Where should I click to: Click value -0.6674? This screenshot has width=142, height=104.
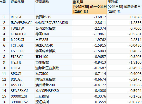tap(100, 79)
